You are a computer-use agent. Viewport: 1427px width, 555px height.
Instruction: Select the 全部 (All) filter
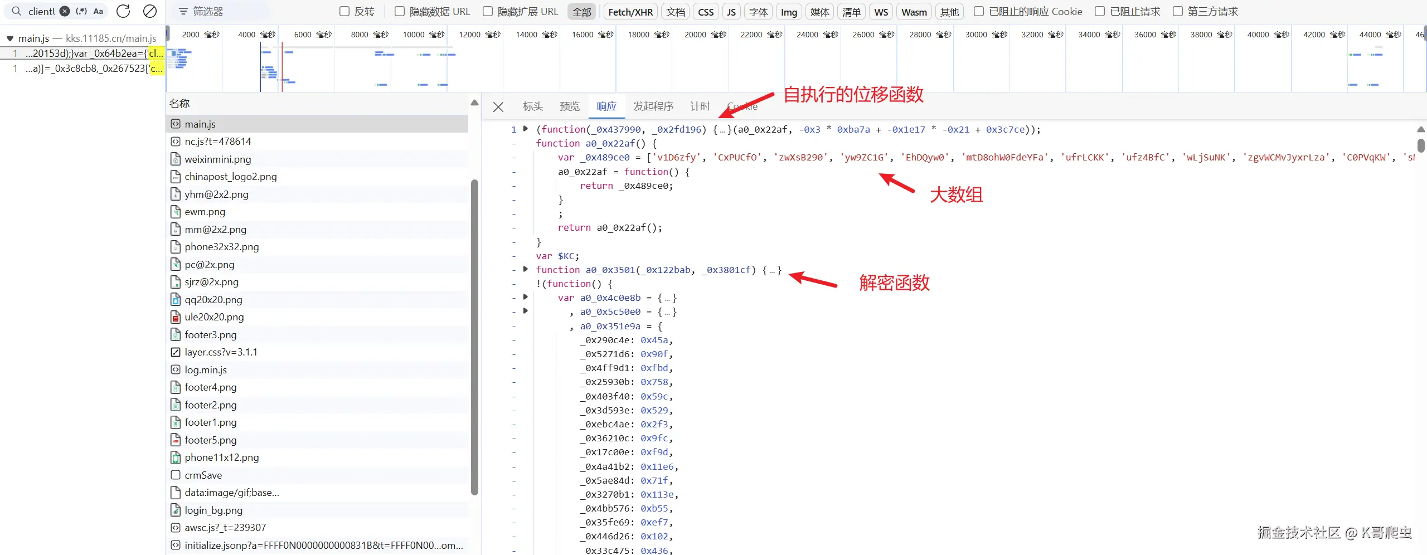[582, 12]
